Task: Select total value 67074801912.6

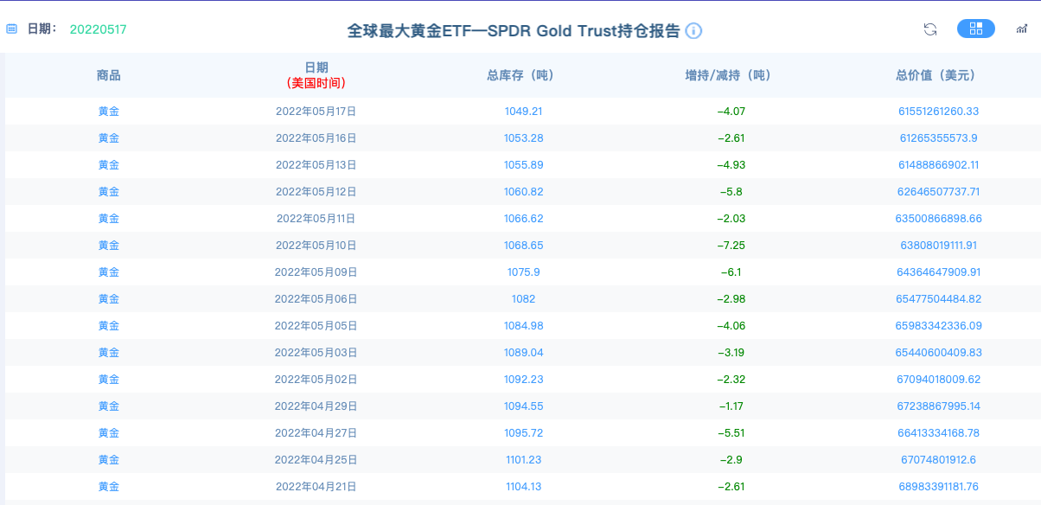Action: 938,460
